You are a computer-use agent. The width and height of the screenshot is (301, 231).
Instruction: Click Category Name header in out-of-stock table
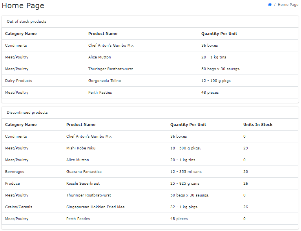(21, 34)
